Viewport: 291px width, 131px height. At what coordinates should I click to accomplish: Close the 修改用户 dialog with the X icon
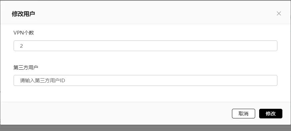pyautogui.click(x=279, y=14)
